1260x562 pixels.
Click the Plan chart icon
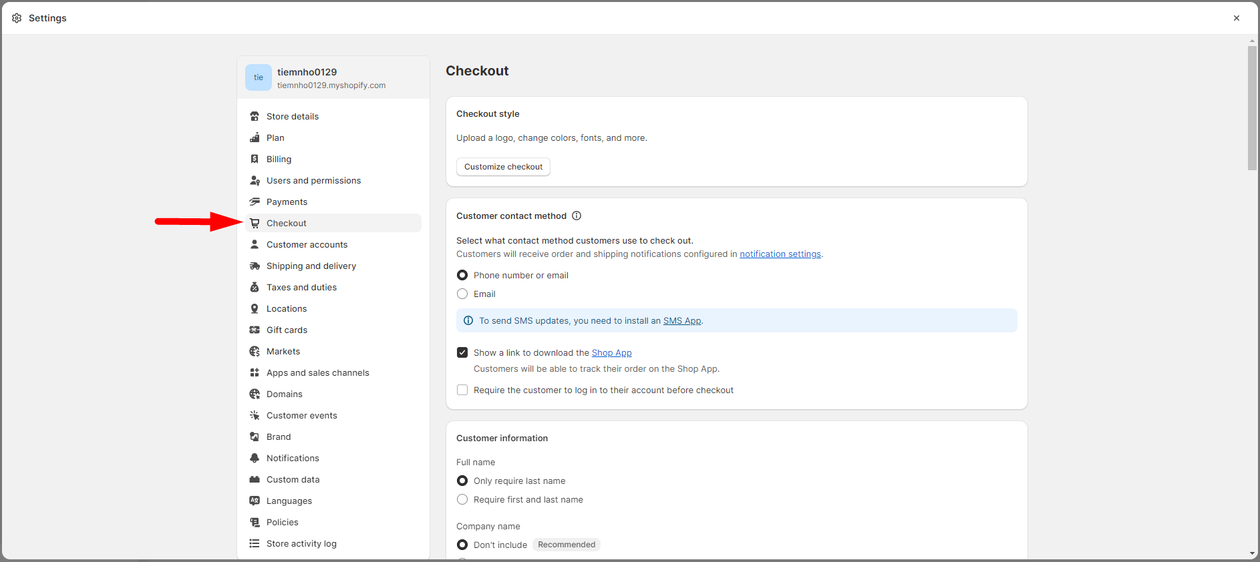click(255, 137)
